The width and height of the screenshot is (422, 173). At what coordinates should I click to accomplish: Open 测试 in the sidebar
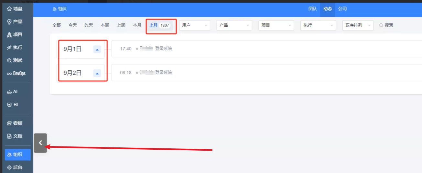15,61
